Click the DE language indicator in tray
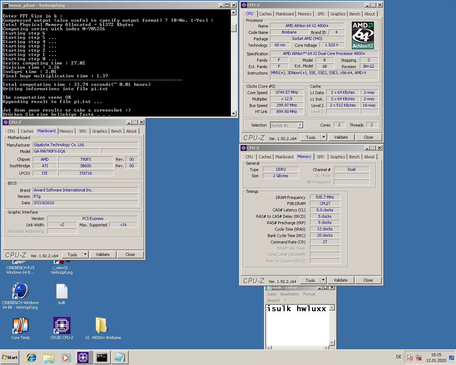 (399, 357)
